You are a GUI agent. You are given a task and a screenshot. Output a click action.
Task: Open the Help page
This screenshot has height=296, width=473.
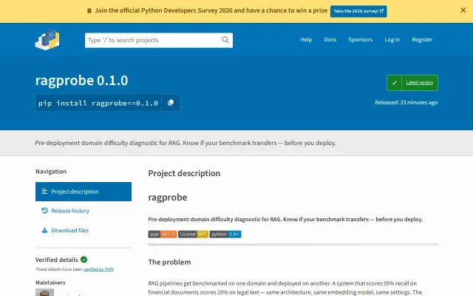coord(306,39)
